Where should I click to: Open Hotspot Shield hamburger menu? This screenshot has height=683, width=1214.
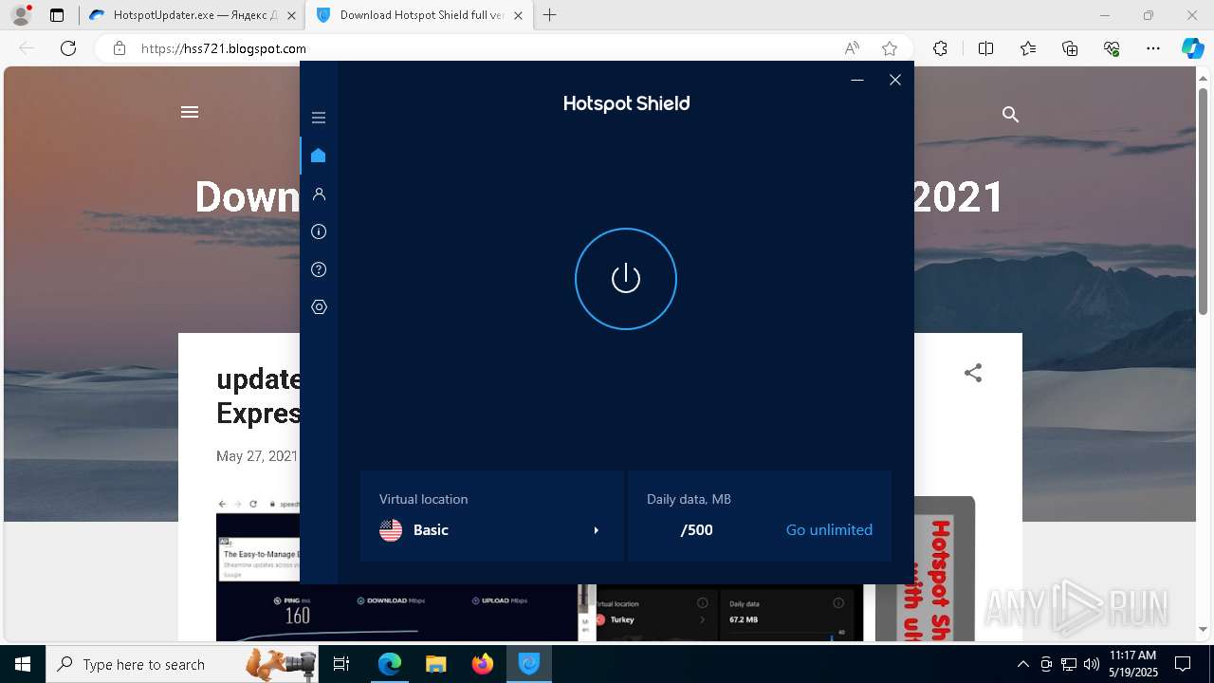[x=319, y=118]
